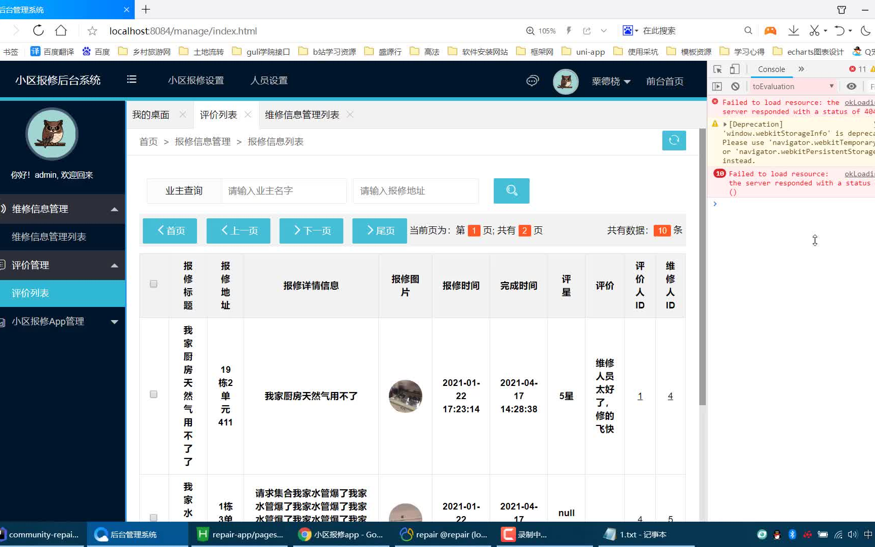Click the owl avatar in top header
875x547 pixels.
[566, 81]
